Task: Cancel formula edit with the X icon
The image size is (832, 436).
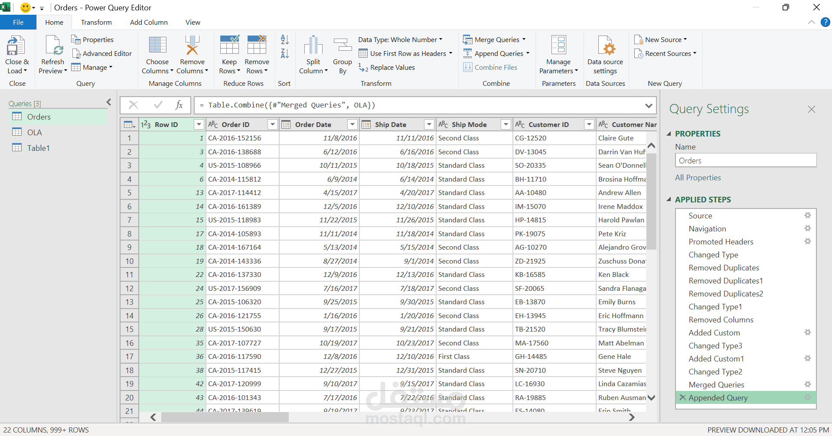Action: tap(133, 105)
